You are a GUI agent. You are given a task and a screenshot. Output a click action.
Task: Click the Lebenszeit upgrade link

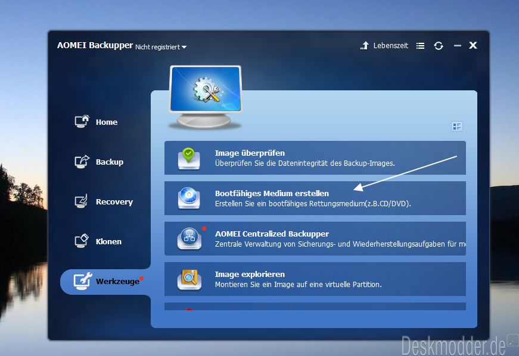pyautogui.click(x=390, y=46)
